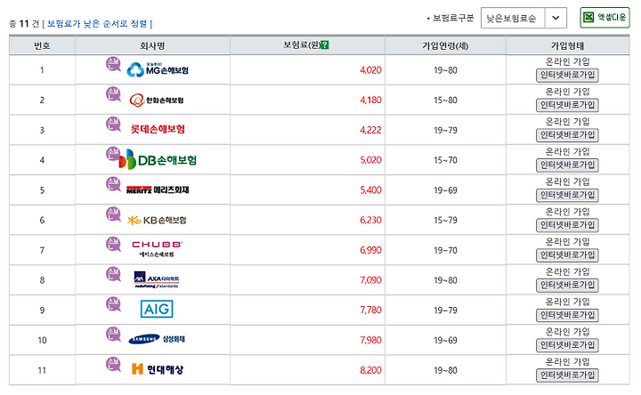Click the purple chat icon in DB손해보험 row
The image size is (641, 395).
113,155
